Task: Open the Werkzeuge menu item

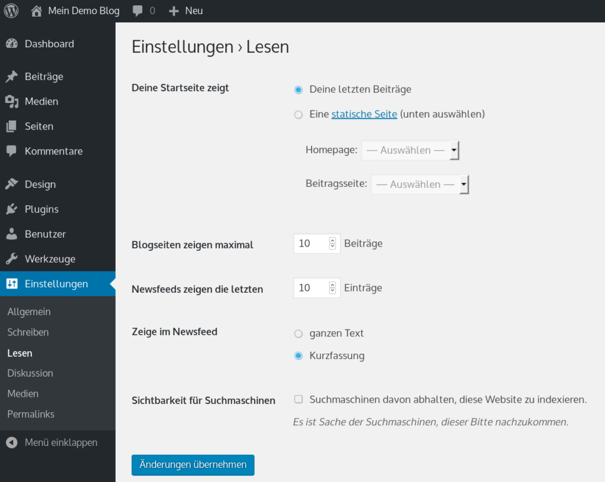Action: (x=57, y=259)
